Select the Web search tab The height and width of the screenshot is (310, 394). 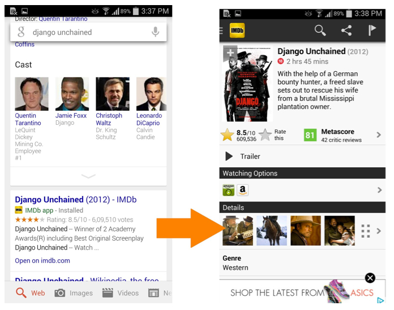coord(31,292)
